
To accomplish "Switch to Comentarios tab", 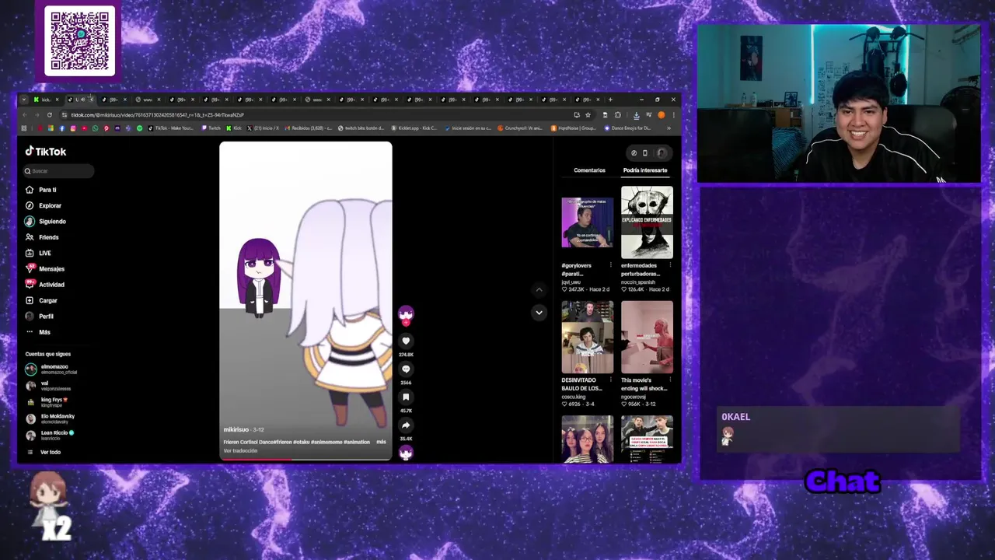I will pos(589,170).
